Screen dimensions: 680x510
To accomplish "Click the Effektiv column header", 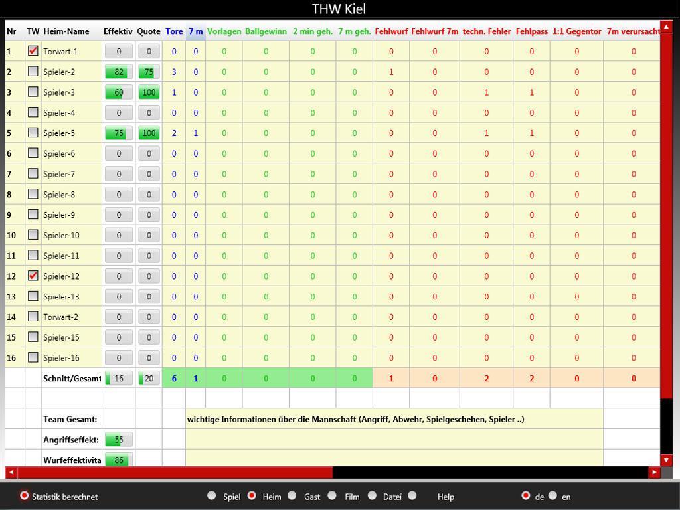I will click(x=118, y=31).
